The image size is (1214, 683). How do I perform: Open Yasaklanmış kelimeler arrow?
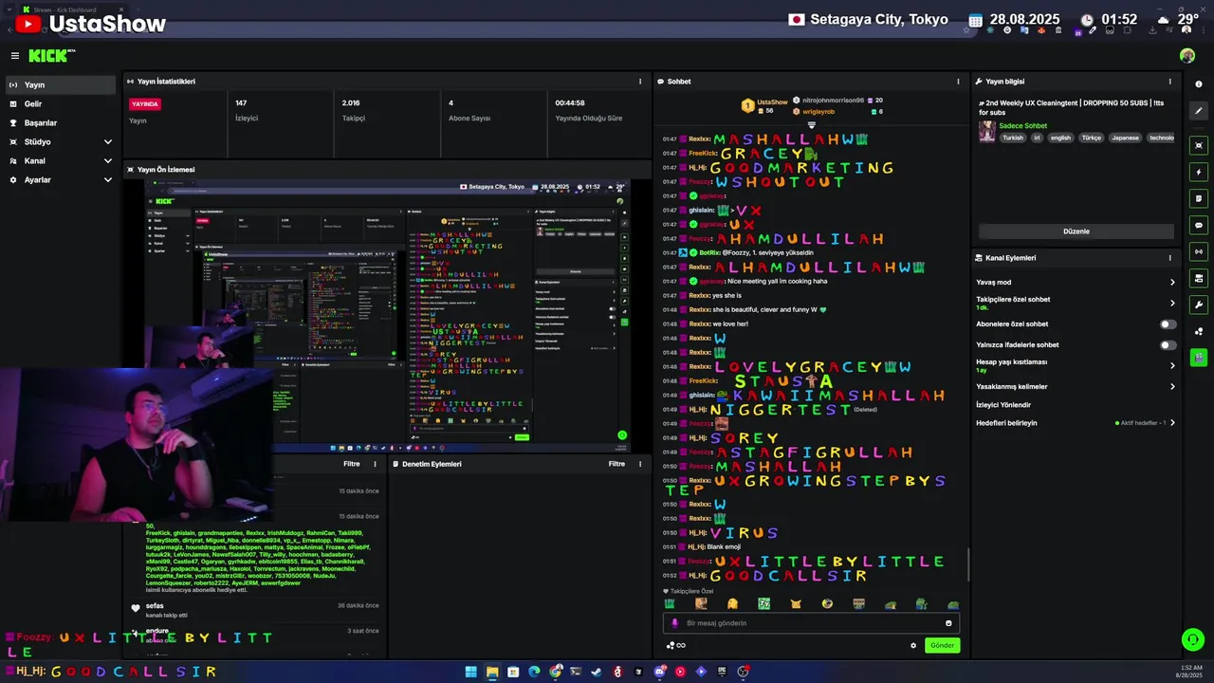[1172, 386]
